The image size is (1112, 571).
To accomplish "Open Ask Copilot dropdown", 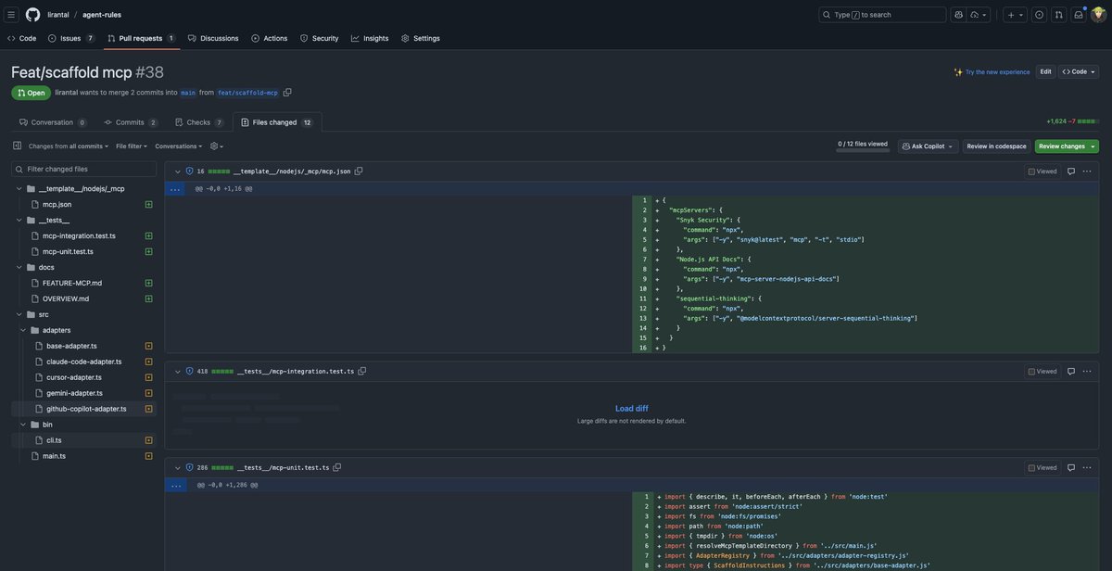I will coord(928,146).
